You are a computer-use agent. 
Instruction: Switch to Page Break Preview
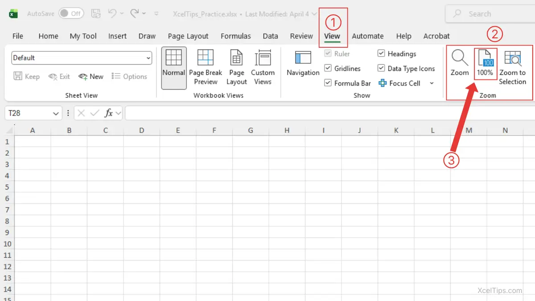(206, 58)
